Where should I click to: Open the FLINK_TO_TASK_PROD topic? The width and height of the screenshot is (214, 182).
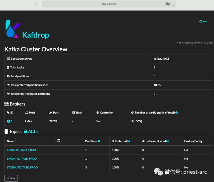tap(22, 150)
